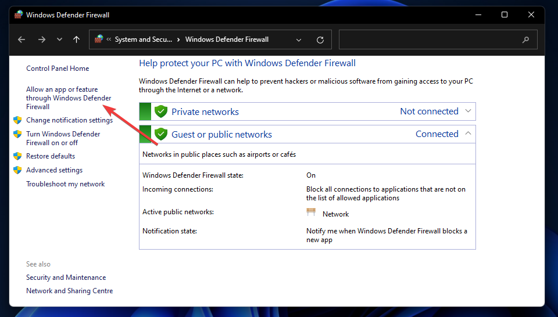
Task: Expand the Private networks section chevron
Action: (x=468, y=111)
